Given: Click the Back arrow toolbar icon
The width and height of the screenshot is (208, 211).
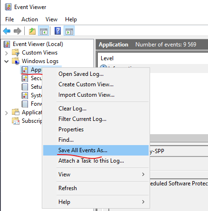Looking at the screenshot, I should pos(7,31).
